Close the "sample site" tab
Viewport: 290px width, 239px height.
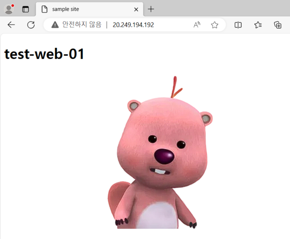tap(136, 9)
